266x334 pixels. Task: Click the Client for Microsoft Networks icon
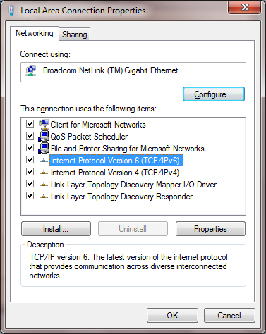pyautogui.click(x=44, y=124)
